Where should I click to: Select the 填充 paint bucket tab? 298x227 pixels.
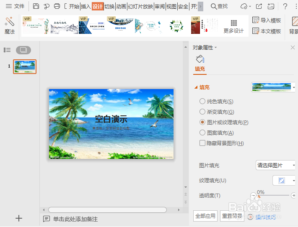click(200, 64)
